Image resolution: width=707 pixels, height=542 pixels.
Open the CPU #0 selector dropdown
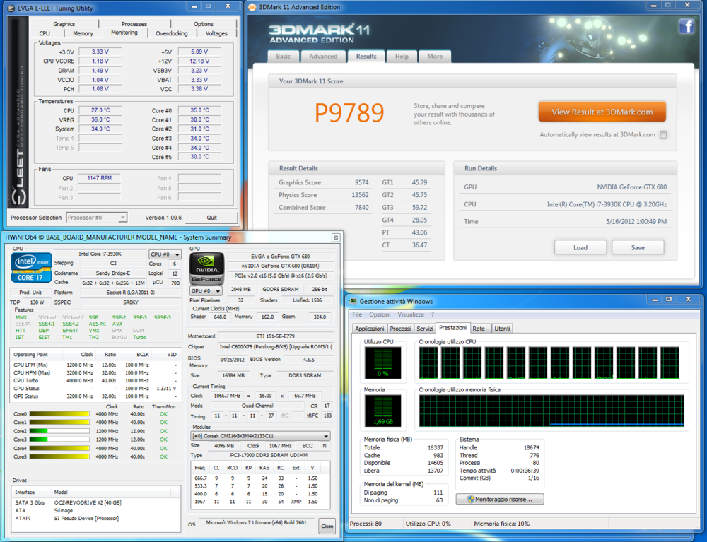pyautogui.click(x=165, y=254)
